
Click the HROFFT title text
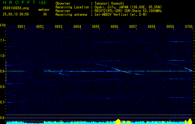(19, 2)
